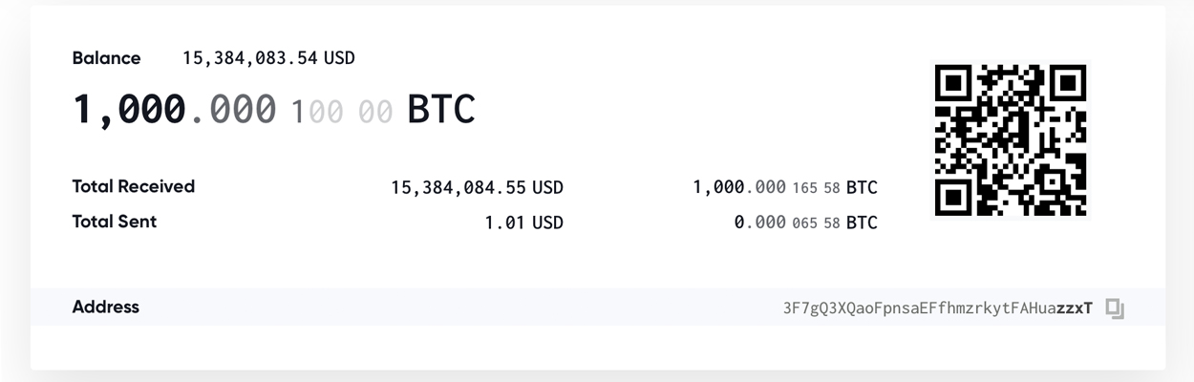Click the Total Received label

134,186
